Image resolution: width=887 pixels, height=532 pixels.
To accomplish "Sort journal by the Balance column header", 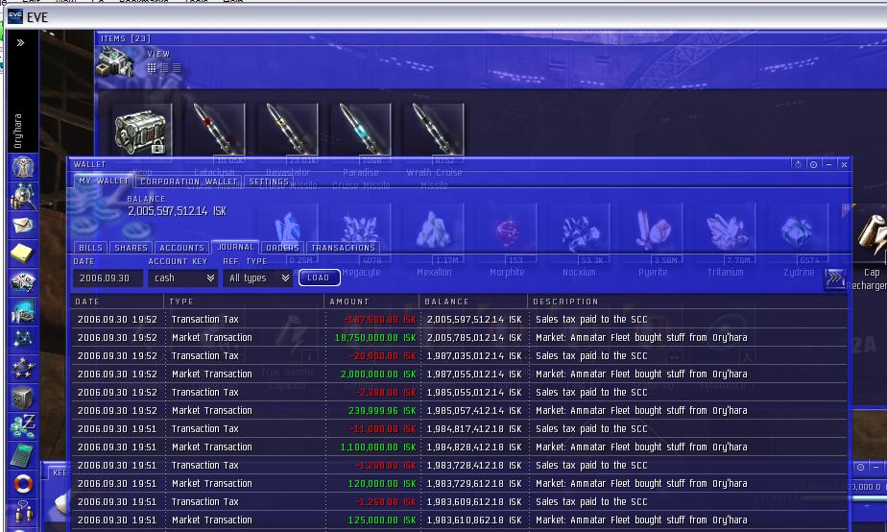I will pos(474,302).
